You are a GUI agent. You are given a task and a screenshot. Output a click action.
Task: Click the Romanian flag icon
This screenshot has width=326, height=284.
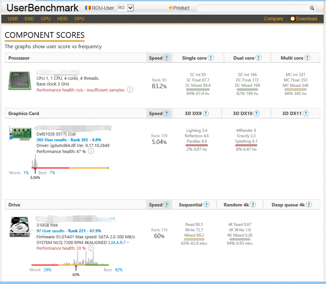click(88, 8)
